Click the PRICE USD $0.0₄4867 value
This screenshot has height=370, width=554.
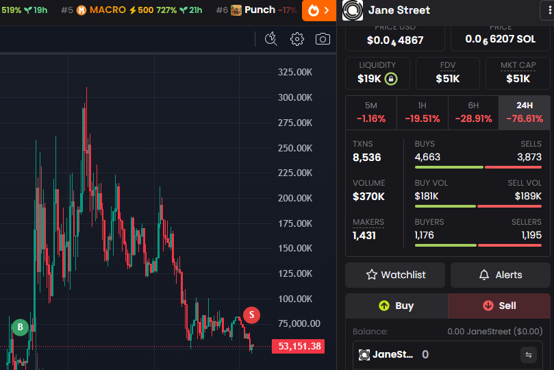tap(395, 40)
